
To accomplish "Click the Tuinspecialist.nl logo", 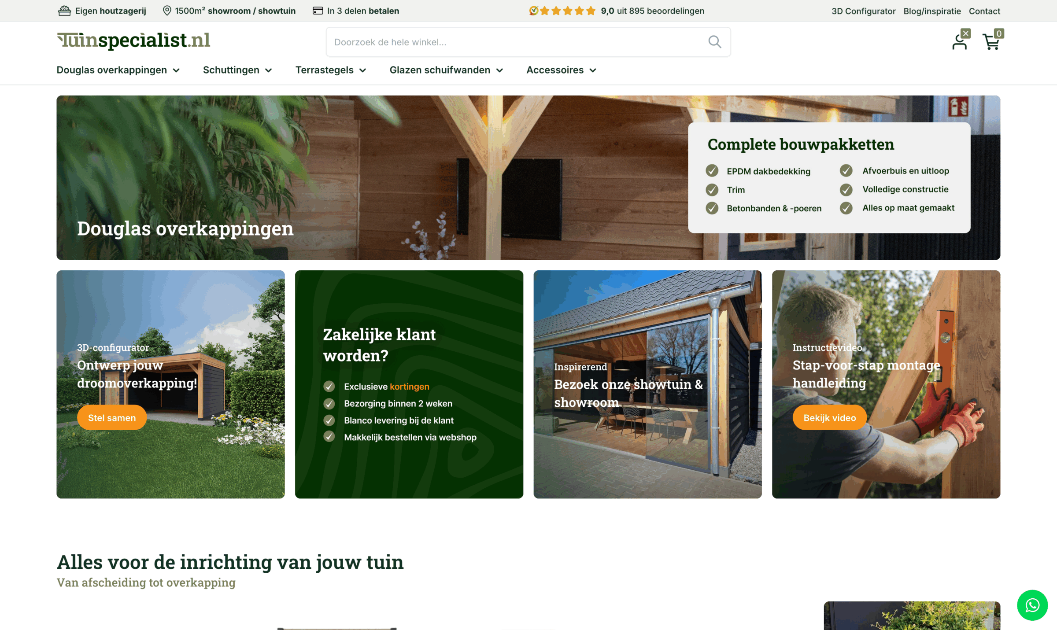I will [x=133, y=41].
